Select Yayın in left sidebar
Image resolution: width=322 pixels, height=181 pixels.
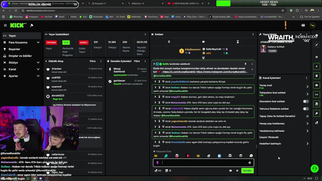pos(22,36)
